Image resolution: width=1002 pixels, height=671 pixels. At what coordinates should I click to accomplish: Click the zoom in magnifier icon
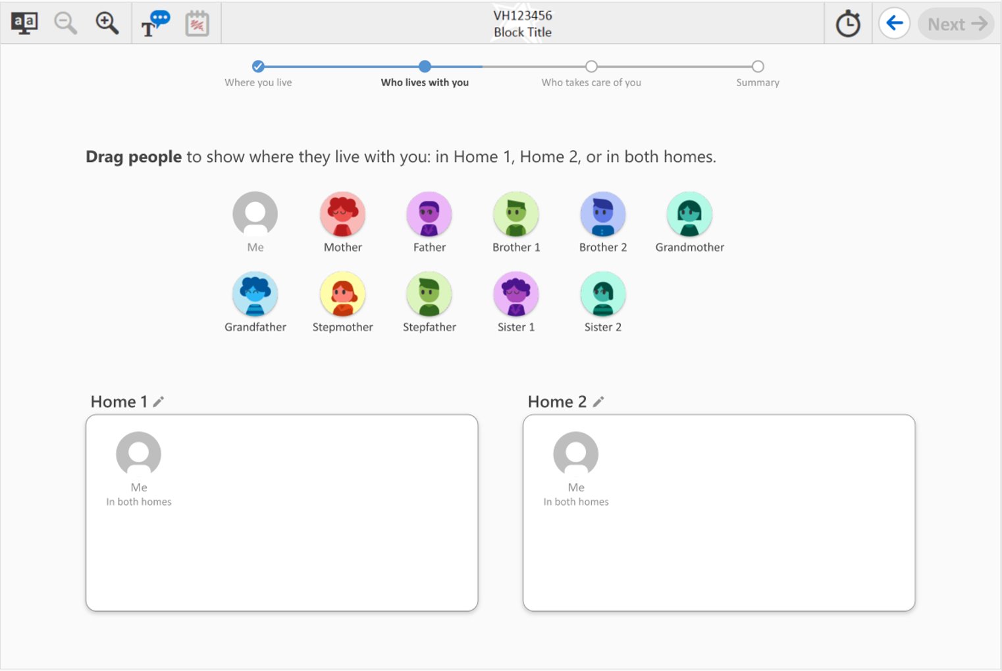pos(107,24)
